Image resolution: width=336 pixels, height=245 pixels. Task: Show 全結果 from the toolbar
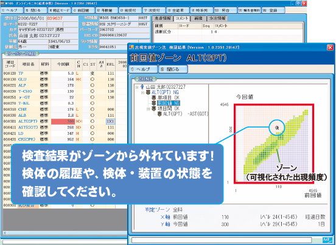point(178,10)
